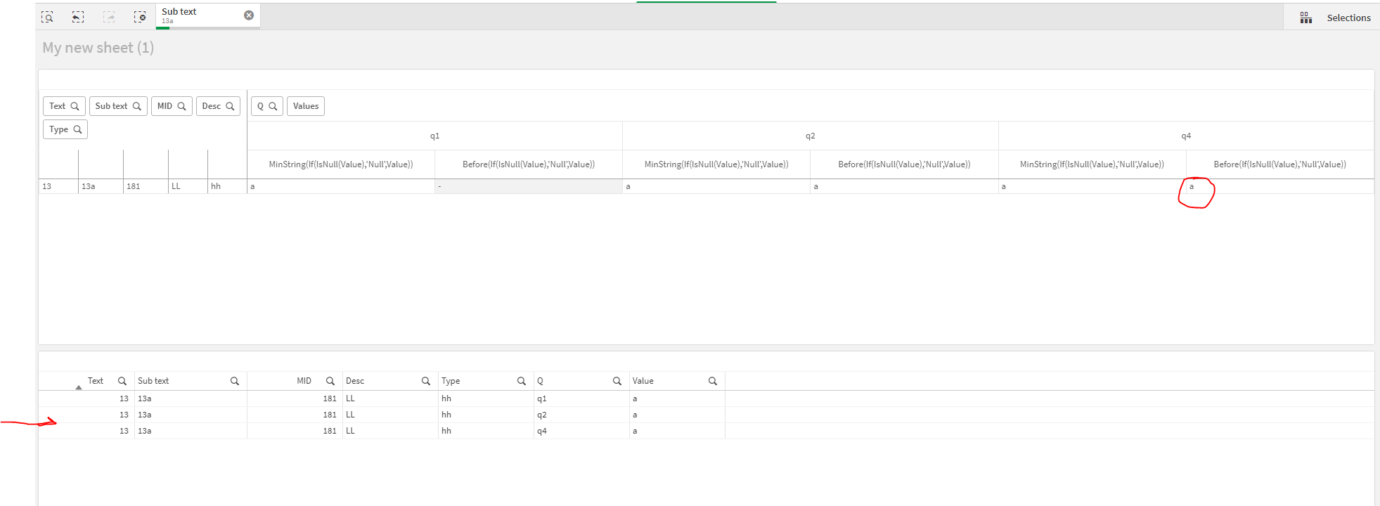Open the smart search selection tool

(47, 17)
